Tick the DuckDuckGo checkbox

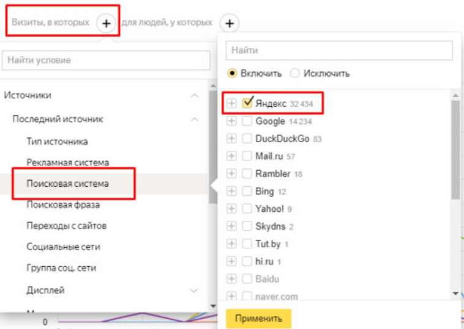coord(247,139)
